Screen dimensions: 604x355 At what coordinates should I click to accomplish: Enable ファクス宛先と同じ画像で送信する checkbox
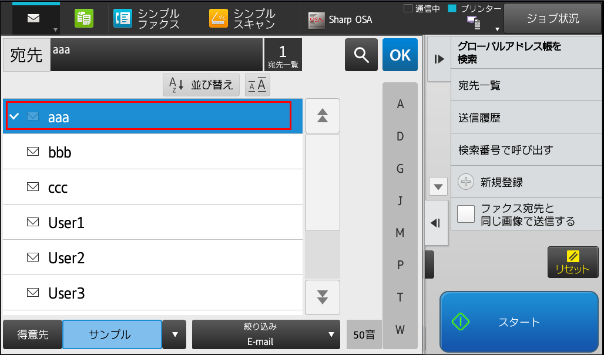(x=466, y=214)
